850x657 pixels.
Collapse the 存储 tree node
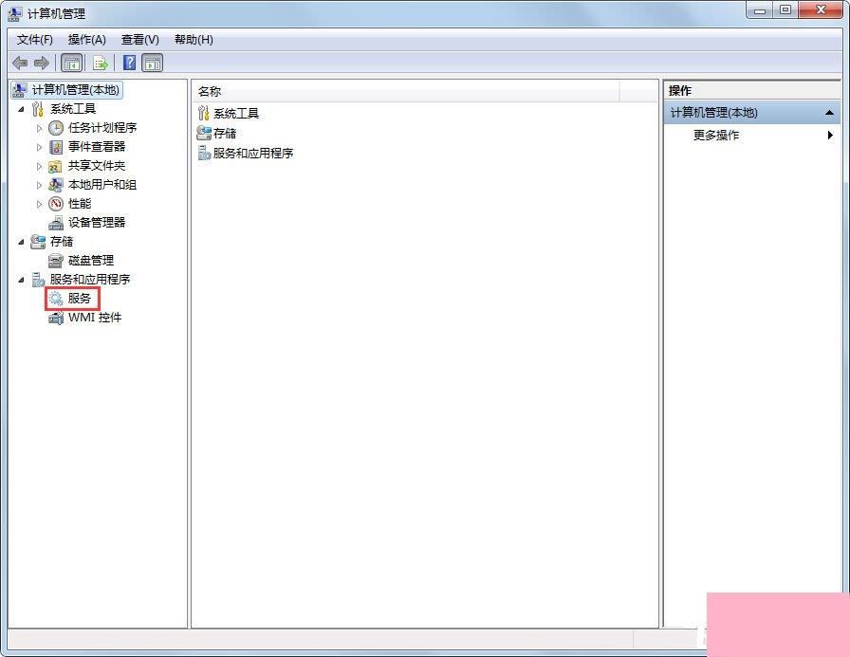point(21,242)
